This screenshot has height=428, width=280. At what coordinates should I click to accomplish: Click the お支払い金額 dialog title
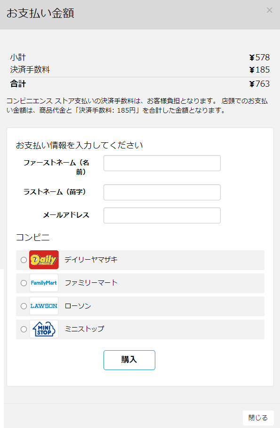tap(40, 13)
